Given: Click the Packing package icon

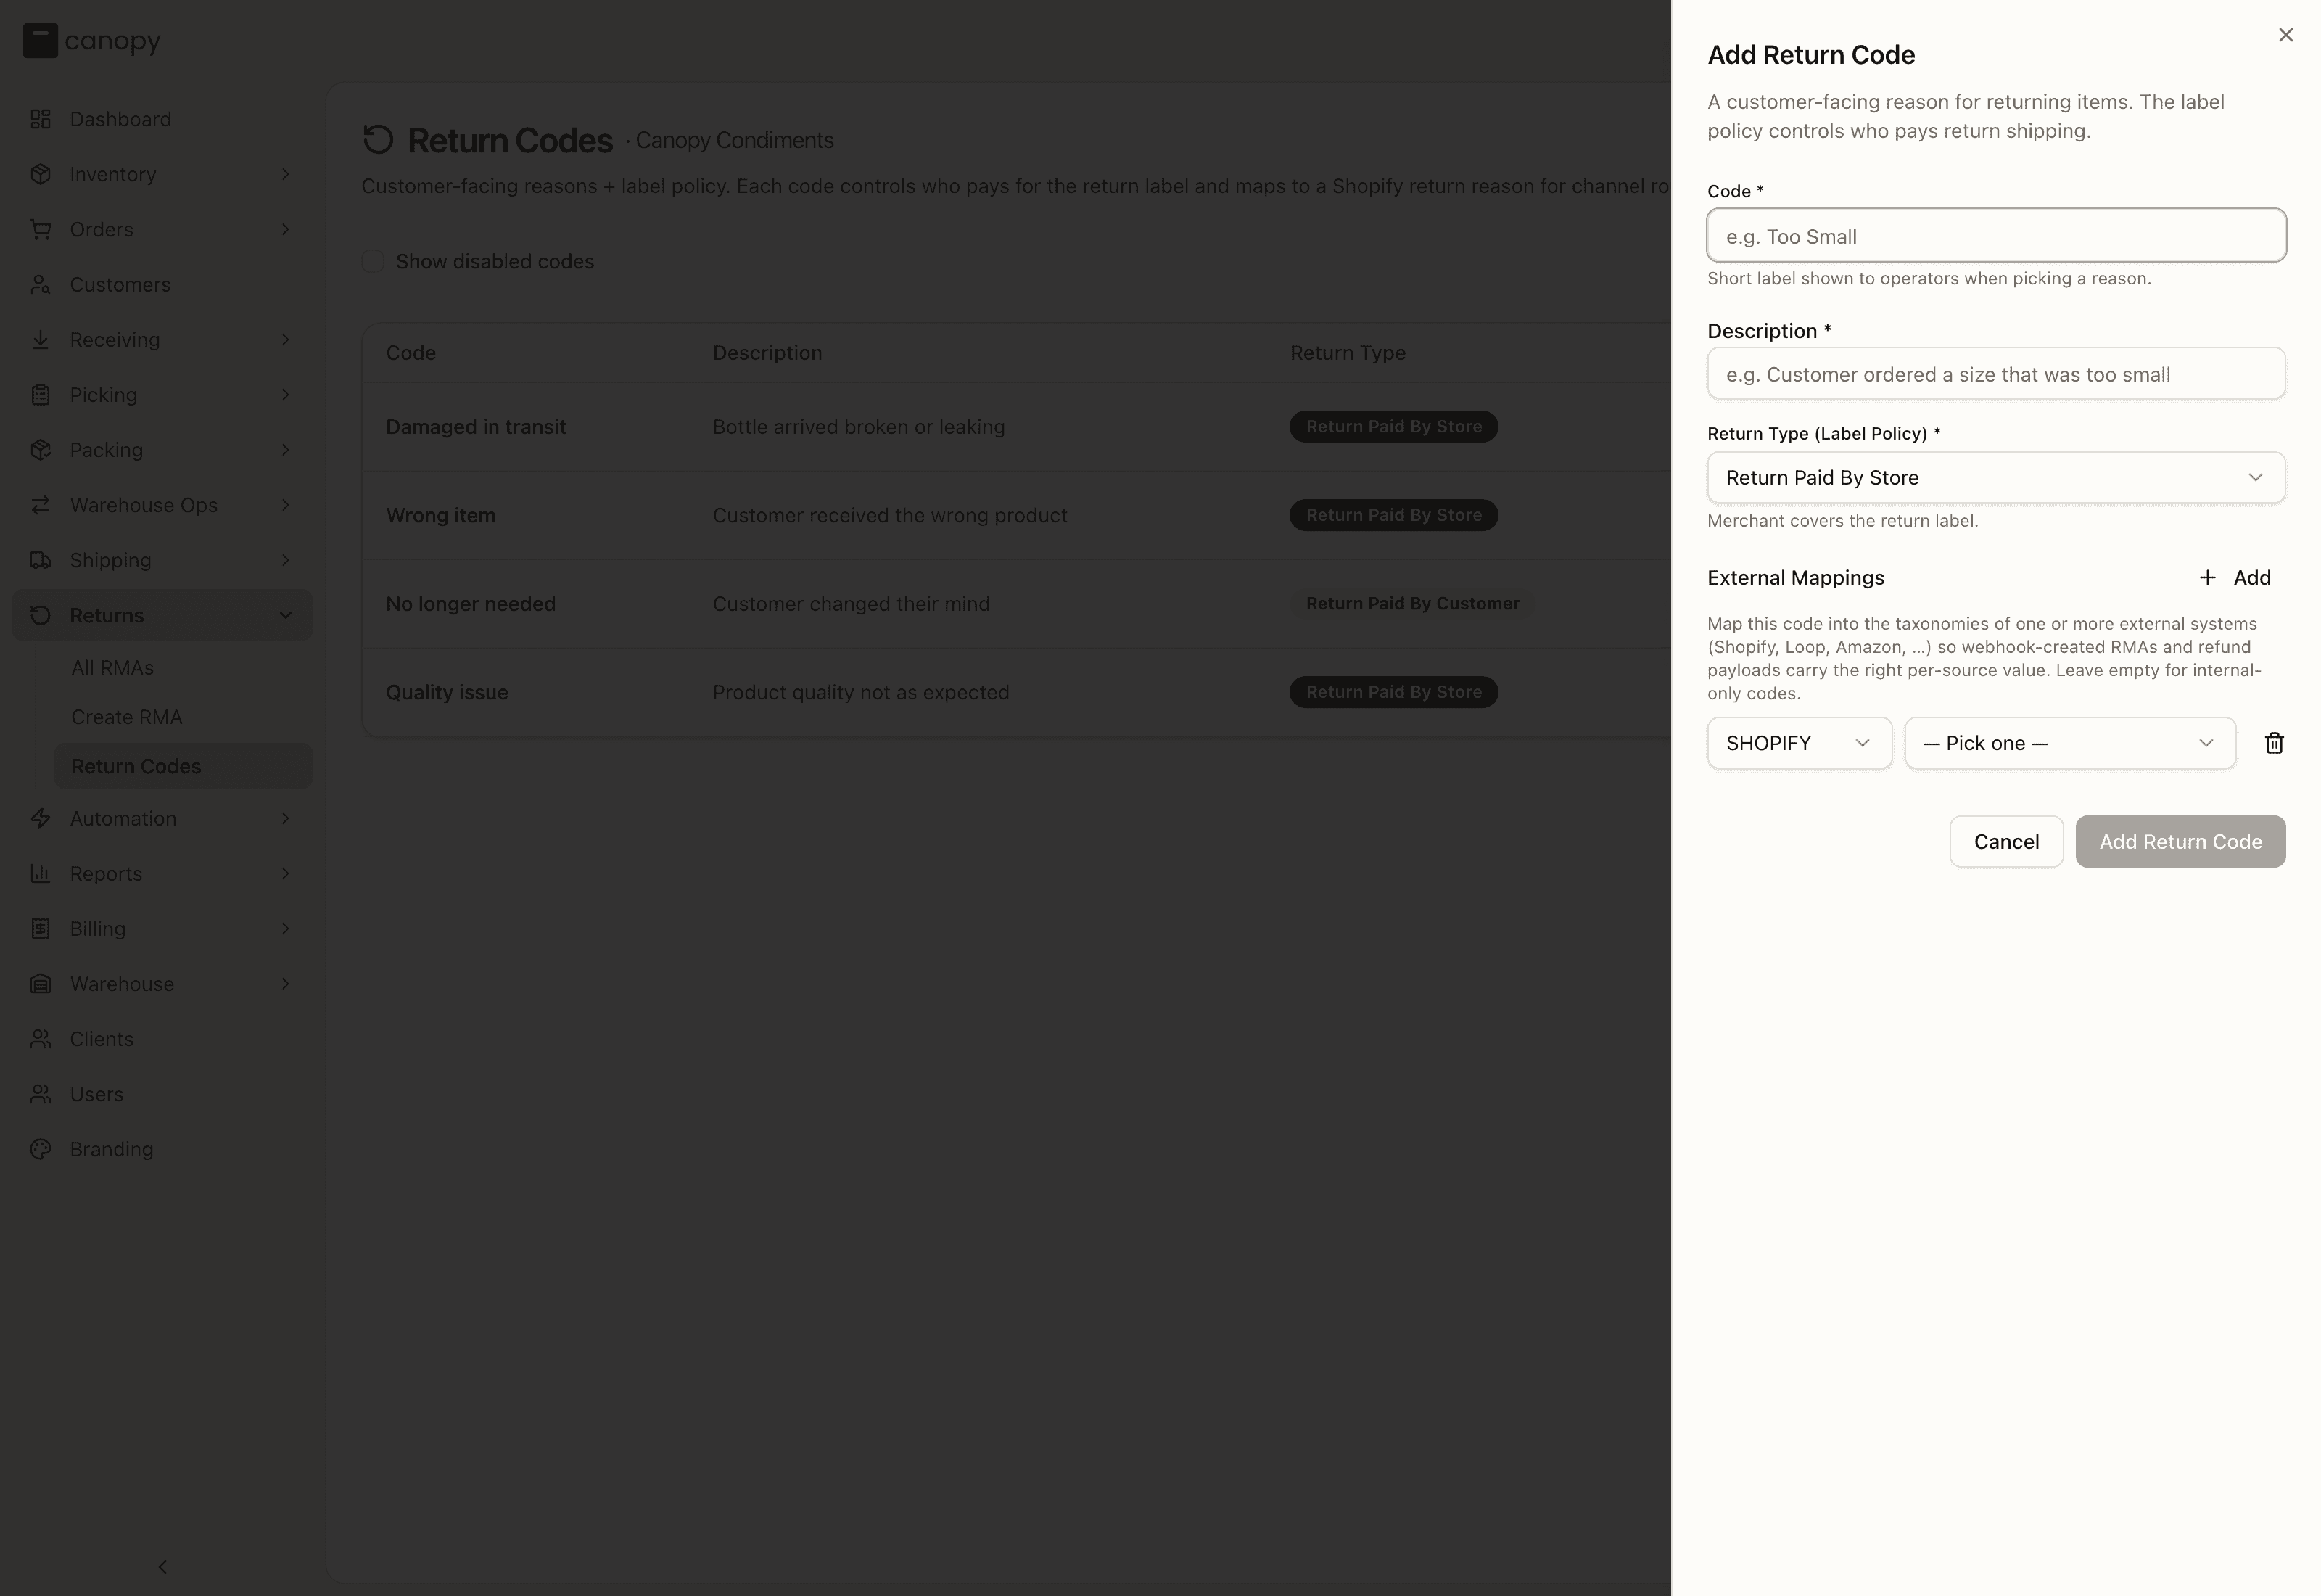Looking at the screenshot, I should pyautogui.click(x=40, y=450).
